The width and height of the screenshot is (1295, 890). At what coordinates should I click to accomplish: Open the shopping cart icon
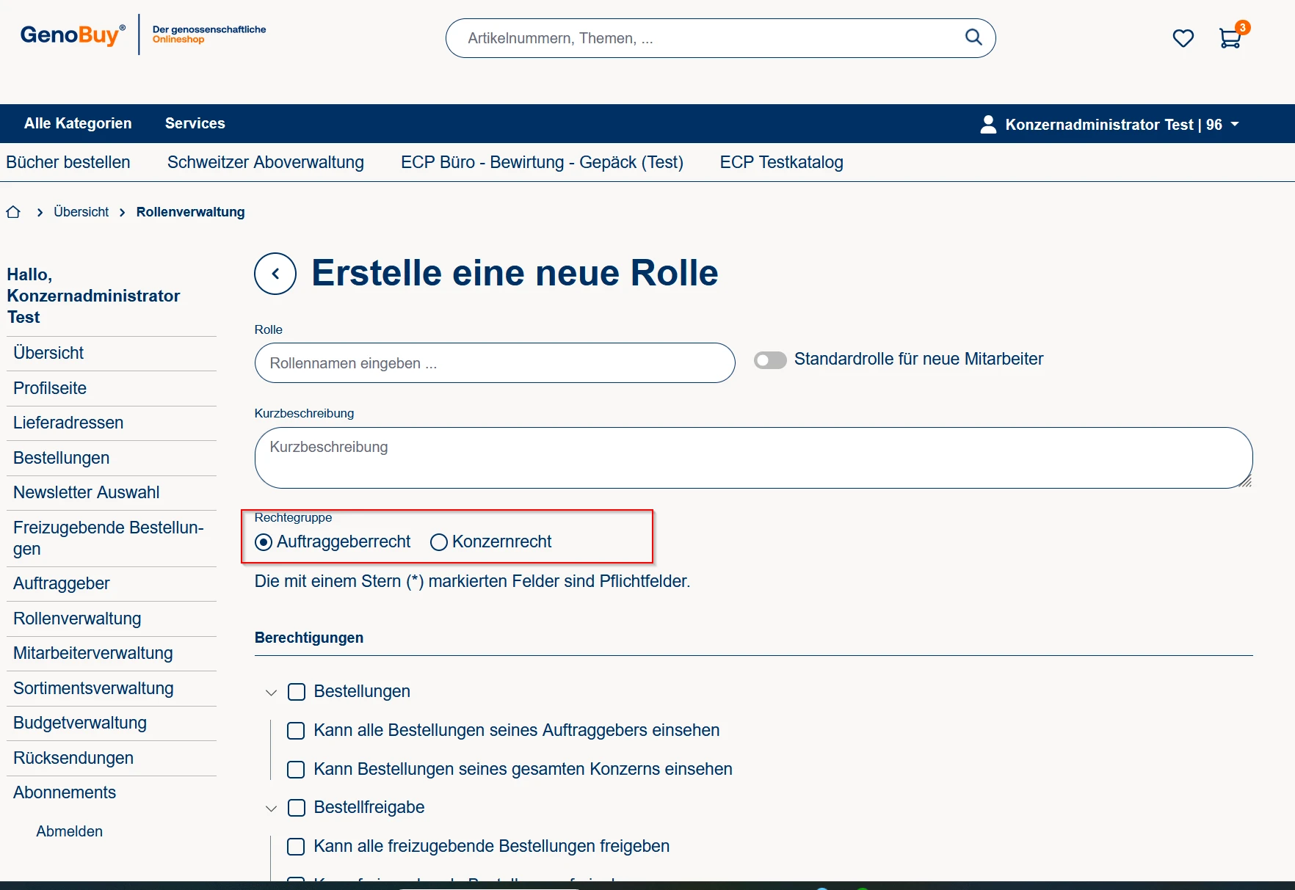click(x=1230, y=38)
